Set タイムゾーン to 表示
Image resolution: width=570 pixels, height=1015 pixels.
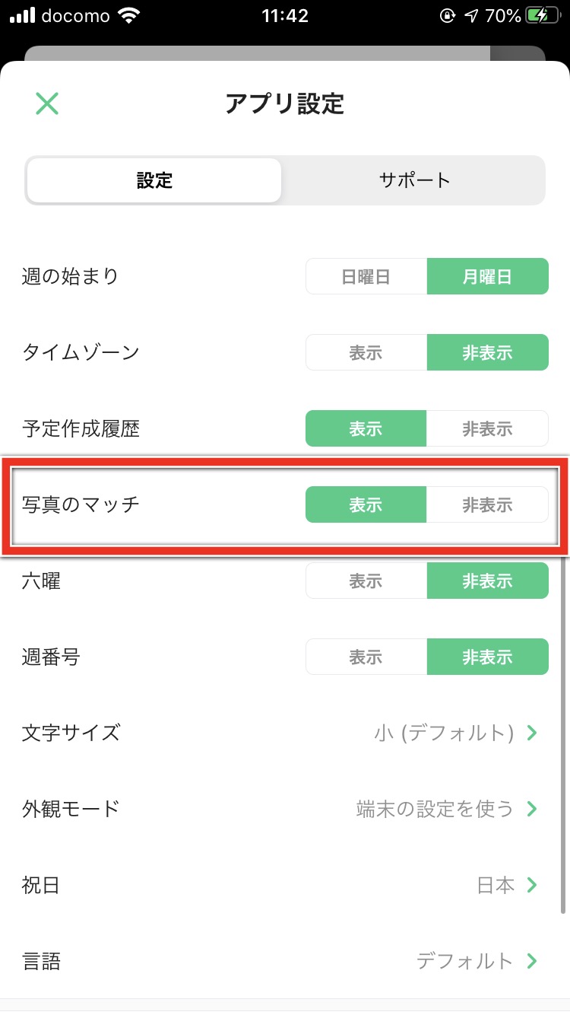point(366,352)
